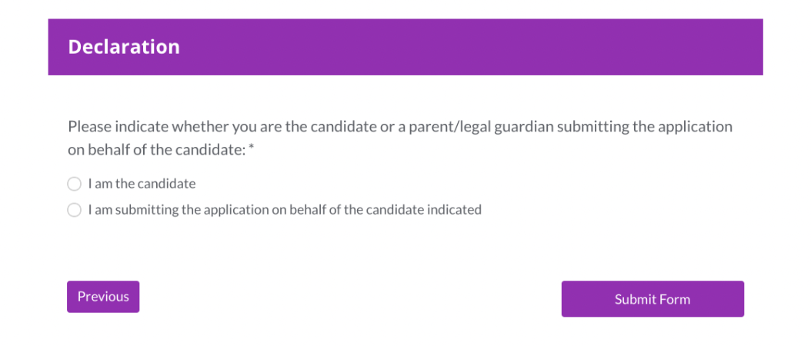Tick the second empty radio circle

[75, 210]
